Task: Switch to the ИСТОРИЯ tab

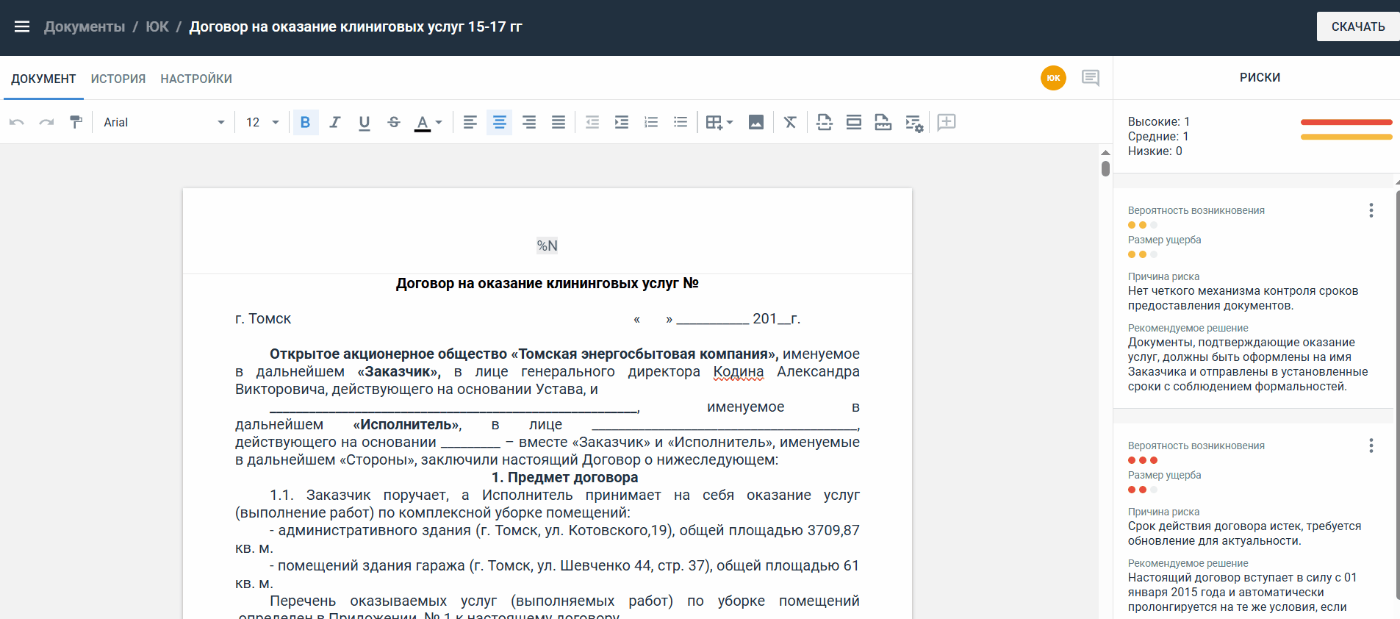Action: 118,79
